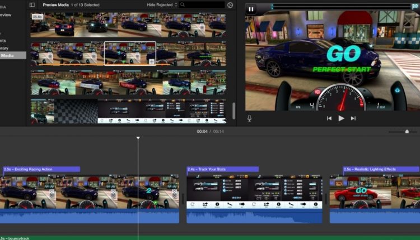Click the 'Preview Media' browser title
Image resolution: width=420 pixels, height=240 pixels.
[x=55, y=5]
